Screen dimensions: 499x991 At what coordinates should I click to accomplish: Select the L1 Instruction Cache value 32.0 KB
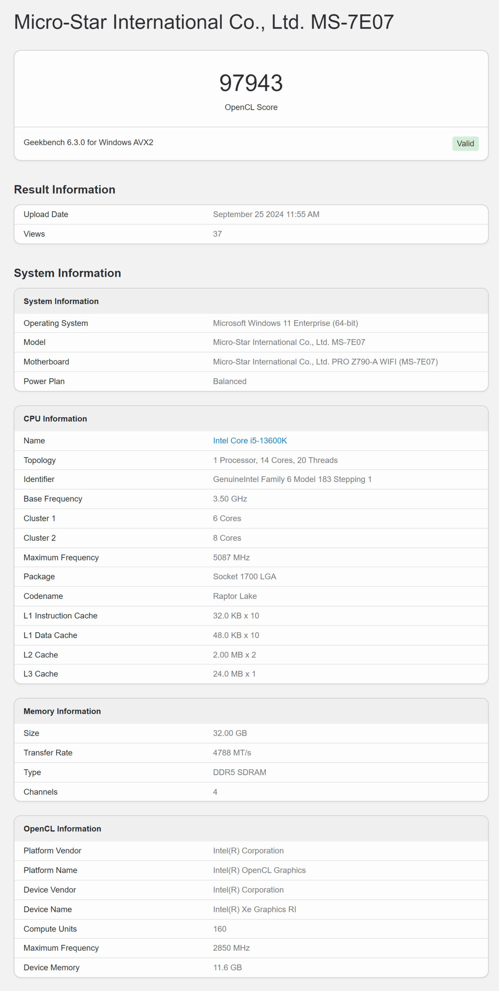tap(236, 616)
